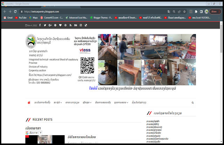Click the school's round emblem logo
Image resolution: width=224 pixels, height=145 pixels.
click(31, 41)
